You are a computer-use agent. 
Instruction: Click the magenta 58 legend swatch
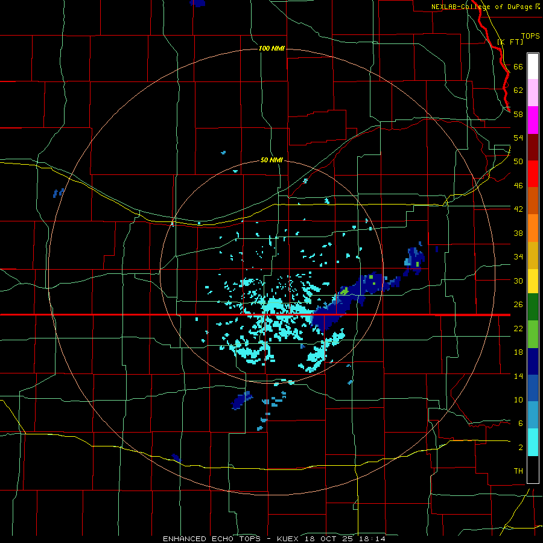click(533, 120)
